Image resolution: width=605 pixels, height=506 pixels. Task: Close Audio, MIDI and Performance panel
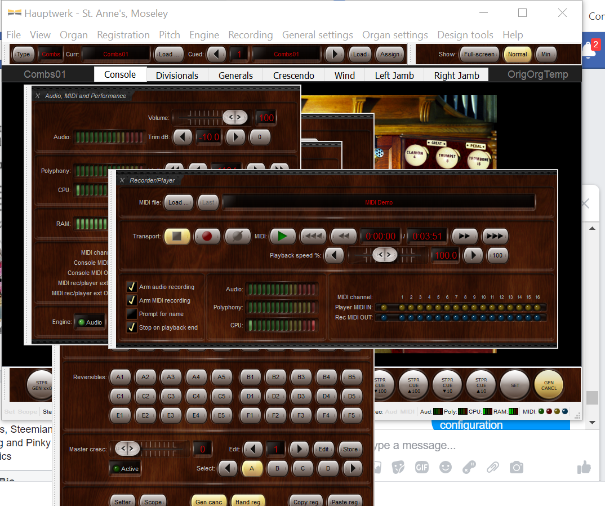[38, 96]
